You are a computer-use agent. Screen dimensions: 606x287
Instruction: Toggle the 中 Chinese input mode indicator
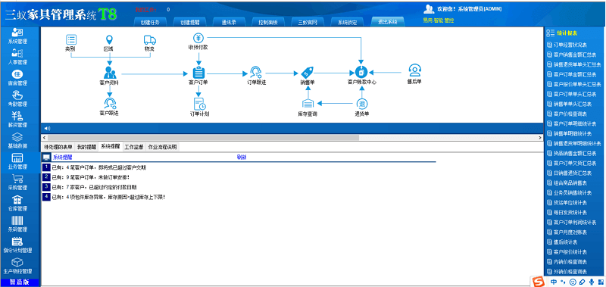point(554,282)
